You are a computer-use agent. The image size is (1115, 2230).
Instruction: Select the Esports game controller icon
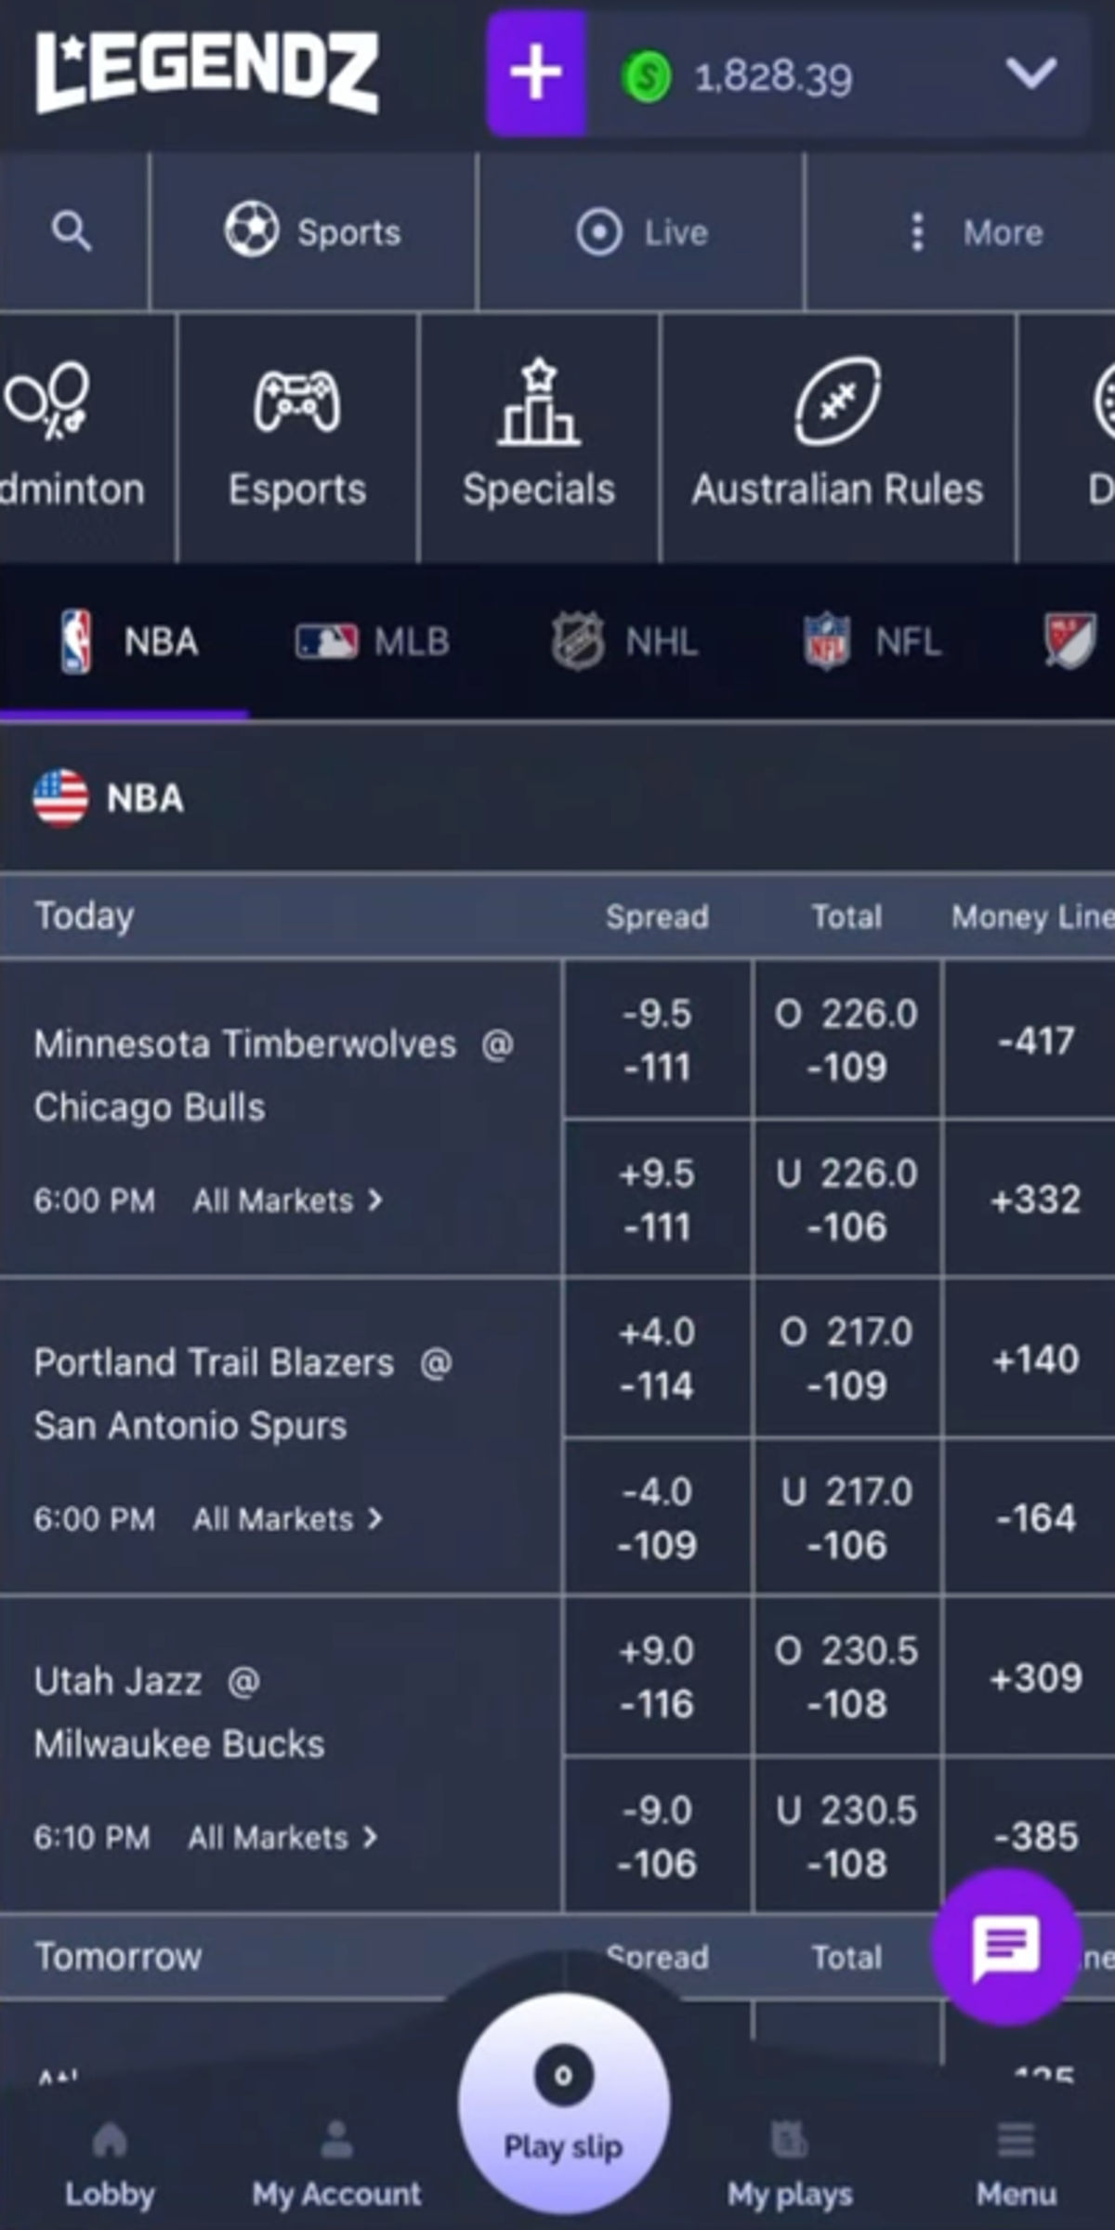click(297, 401)
